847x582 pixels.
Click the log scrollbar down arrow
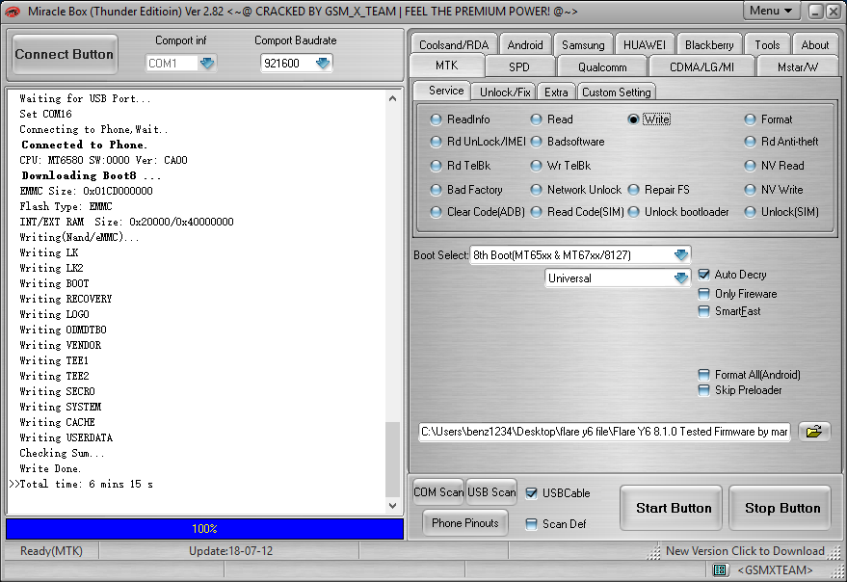point(393,506)
